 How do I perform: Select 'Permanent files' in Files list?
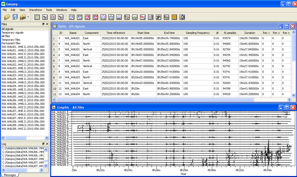pyautogui.click(x=11, y=43)
